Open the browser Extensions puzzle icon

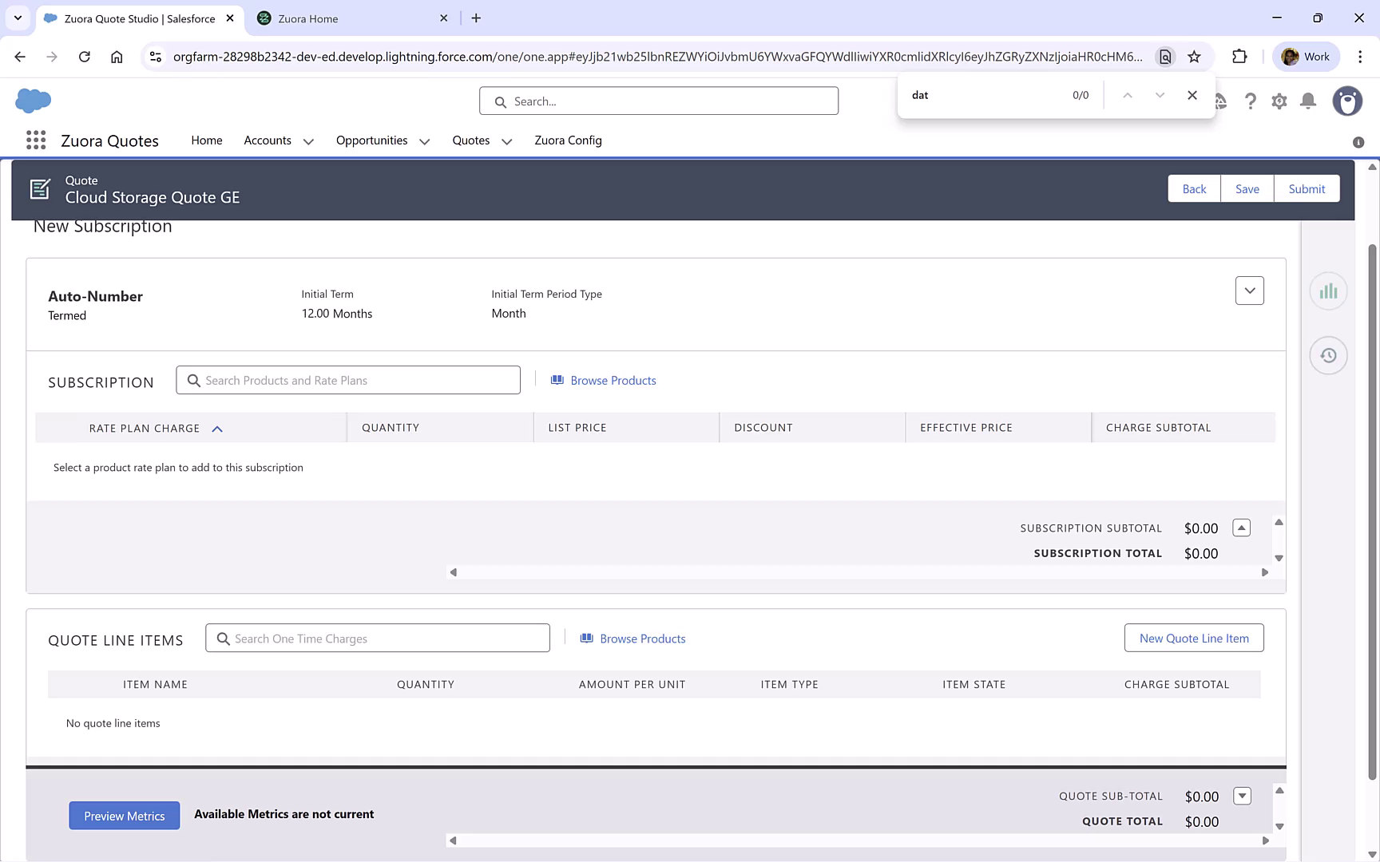pos(1239,57)
